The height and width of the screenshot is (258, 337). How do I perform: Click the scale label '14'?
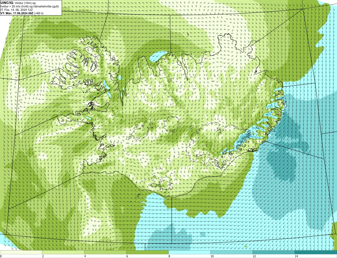coord(296,256)
